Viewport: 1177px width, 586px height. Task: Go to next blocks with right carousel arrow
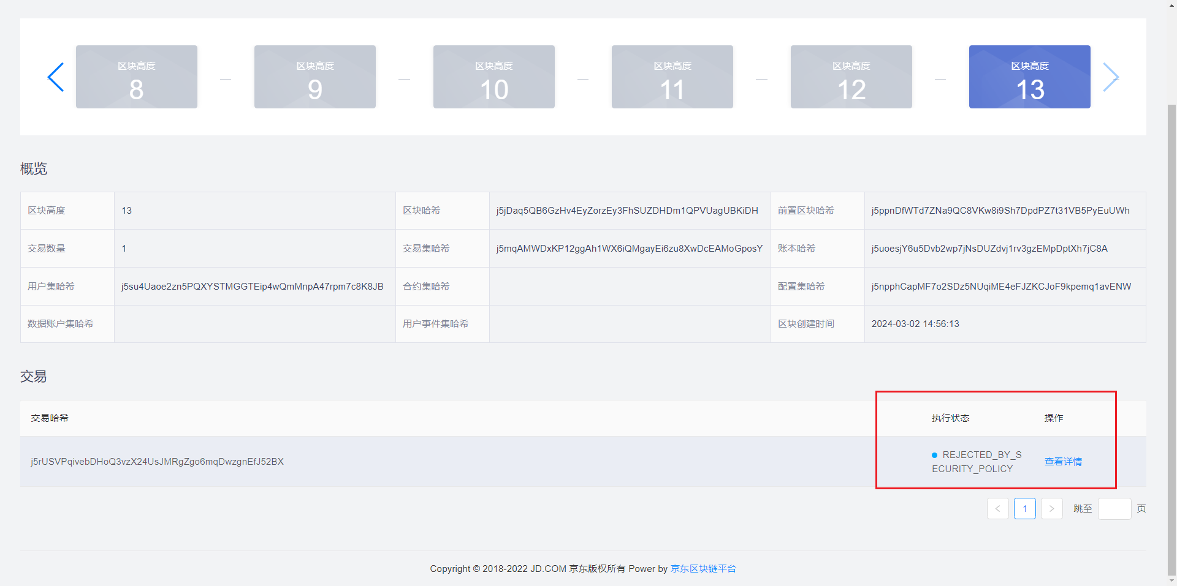pos(1111,77)
